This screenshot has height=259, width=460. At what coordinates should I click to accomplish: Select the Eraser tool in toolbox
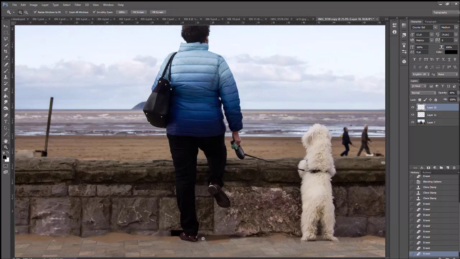point(6,90)
